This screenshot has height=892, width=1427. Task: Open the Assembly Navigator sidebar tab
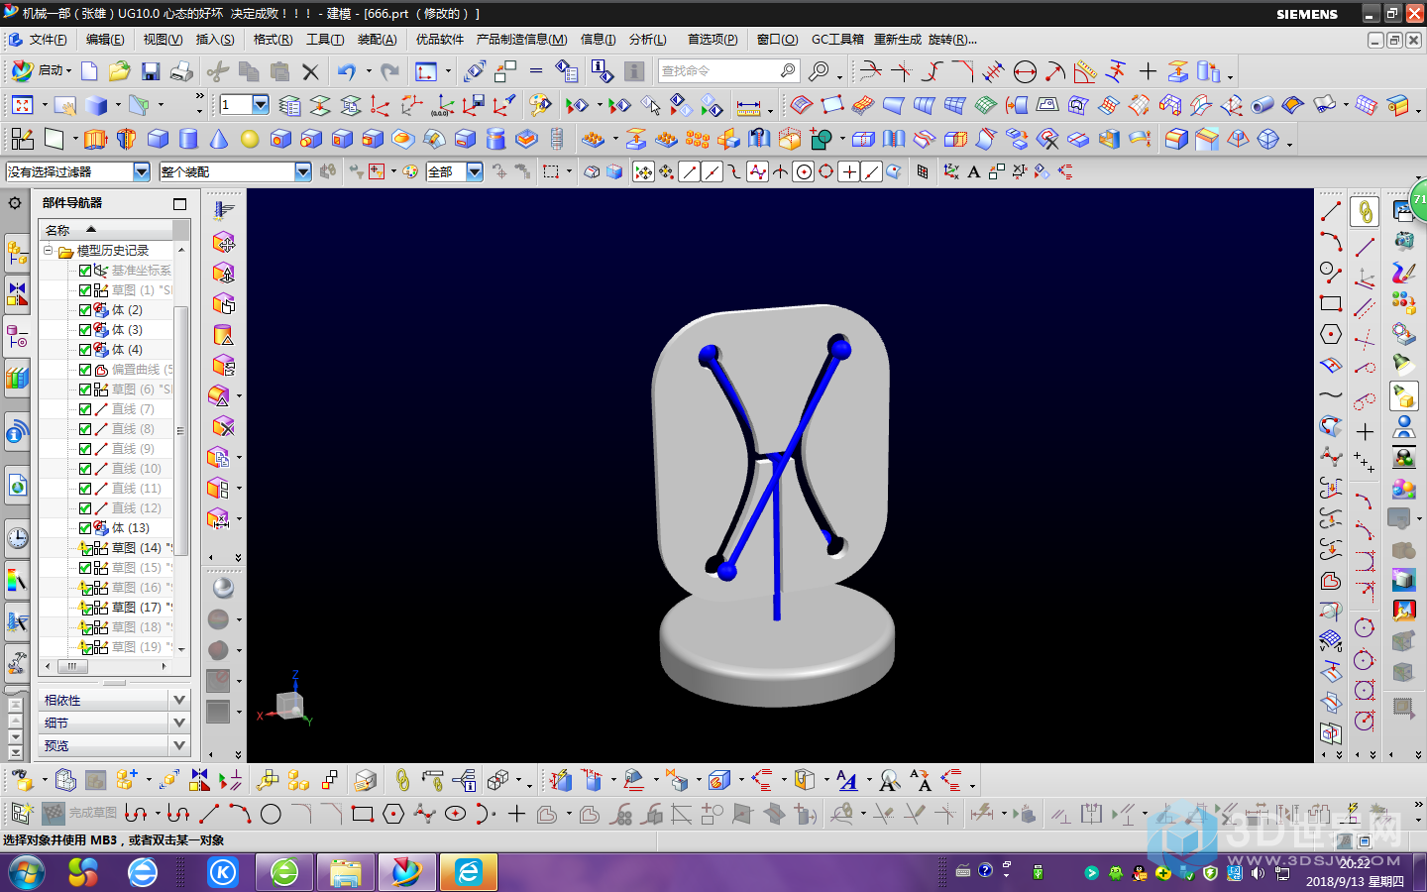(17, 252)
